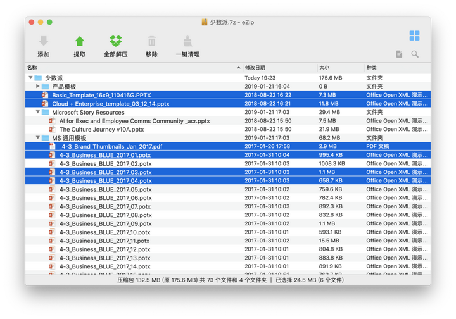Click the green 提取 (Extract) arrow icon
The image size is (456, 319).
(x=80, y=41)
